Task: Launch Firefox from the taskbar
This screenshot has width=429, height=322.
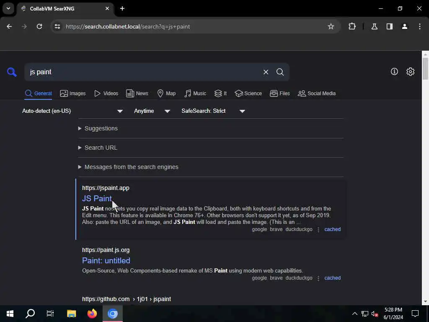Action: coord(92,314)
